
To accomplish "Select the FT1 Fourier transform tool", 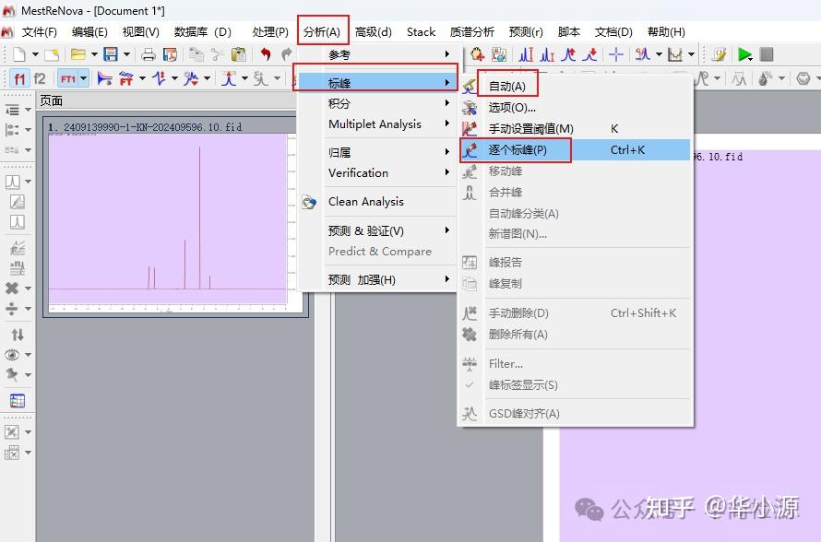I will (67, 77).
